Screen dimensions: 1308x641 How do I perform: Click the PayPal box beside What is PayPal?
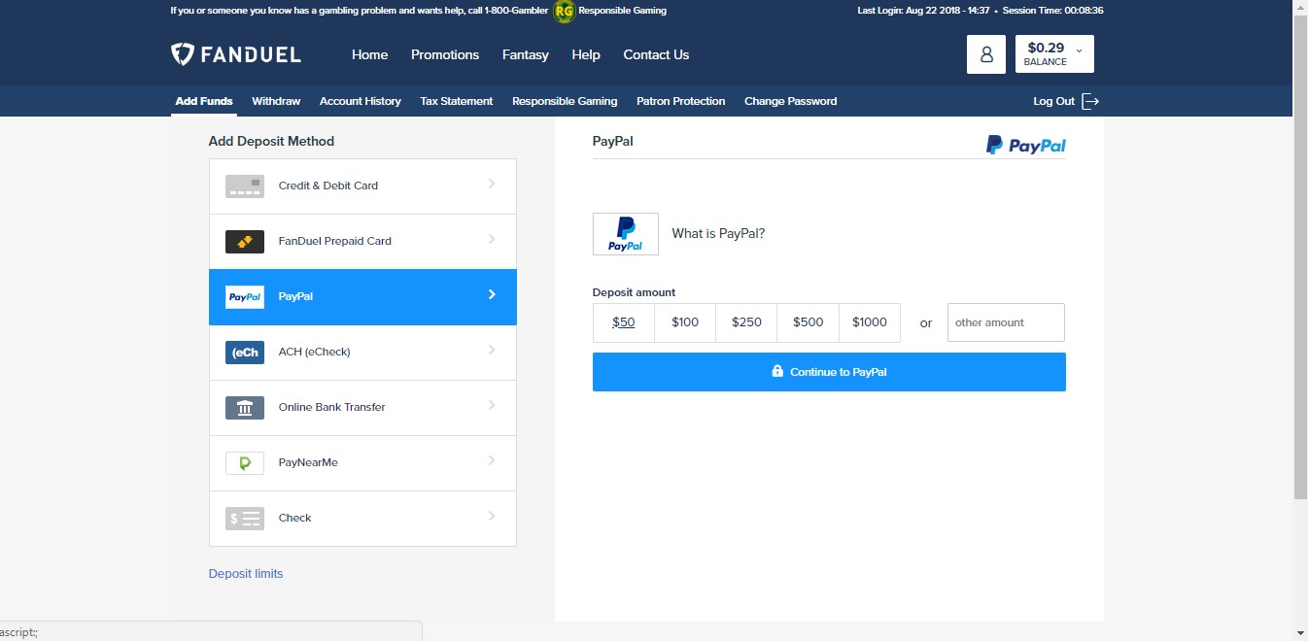coord(626,234)
